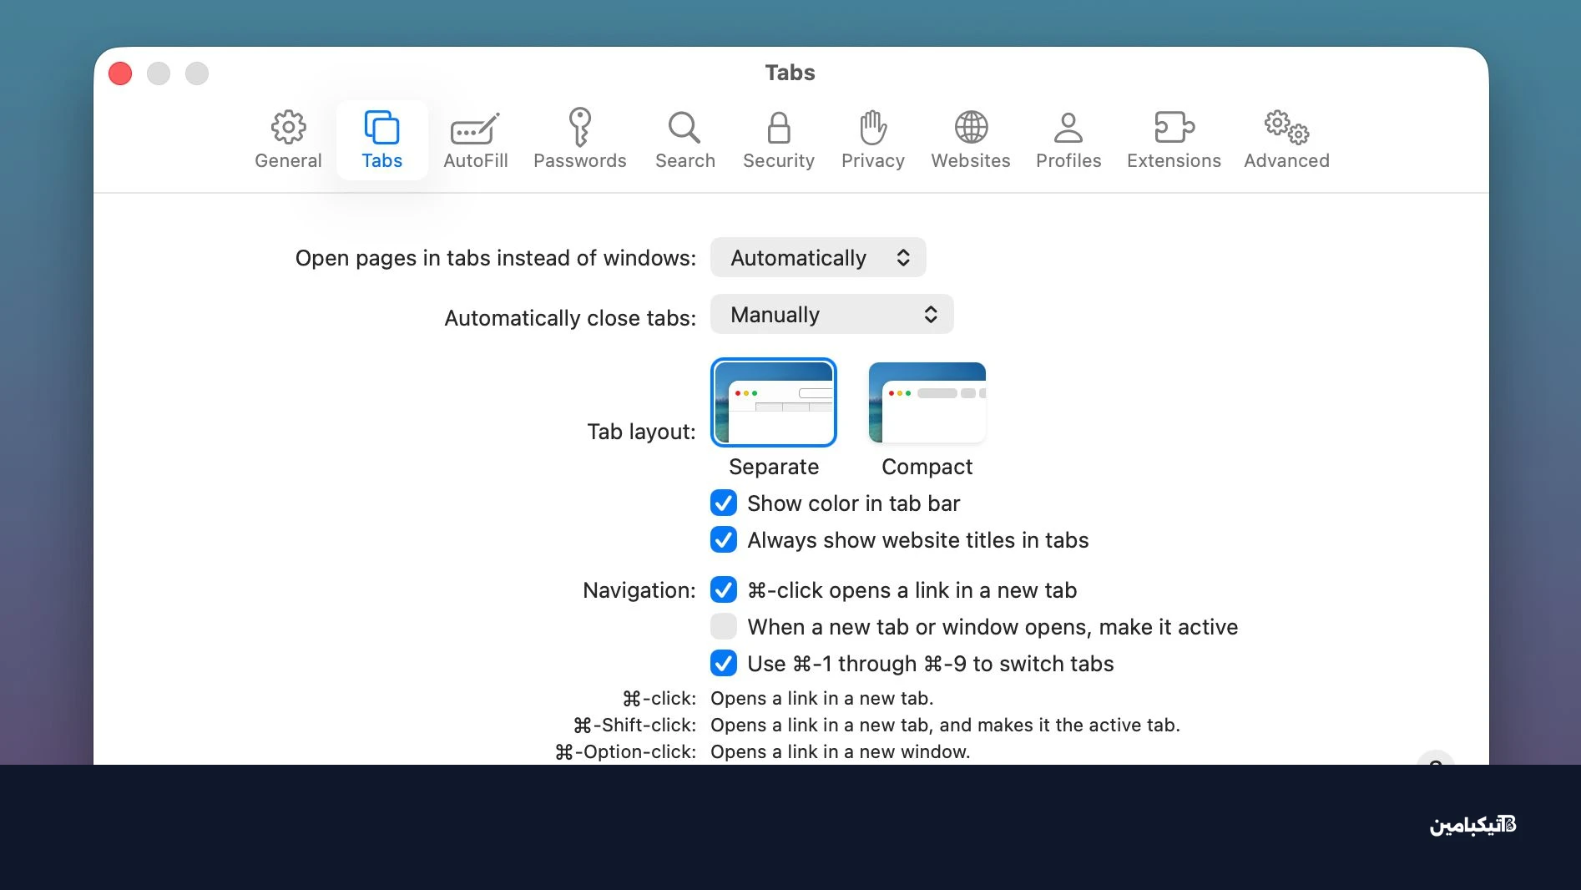Go to Passwords key icon
The width and height of the screenshot is (1581, 890).
(x=579, y=139)
